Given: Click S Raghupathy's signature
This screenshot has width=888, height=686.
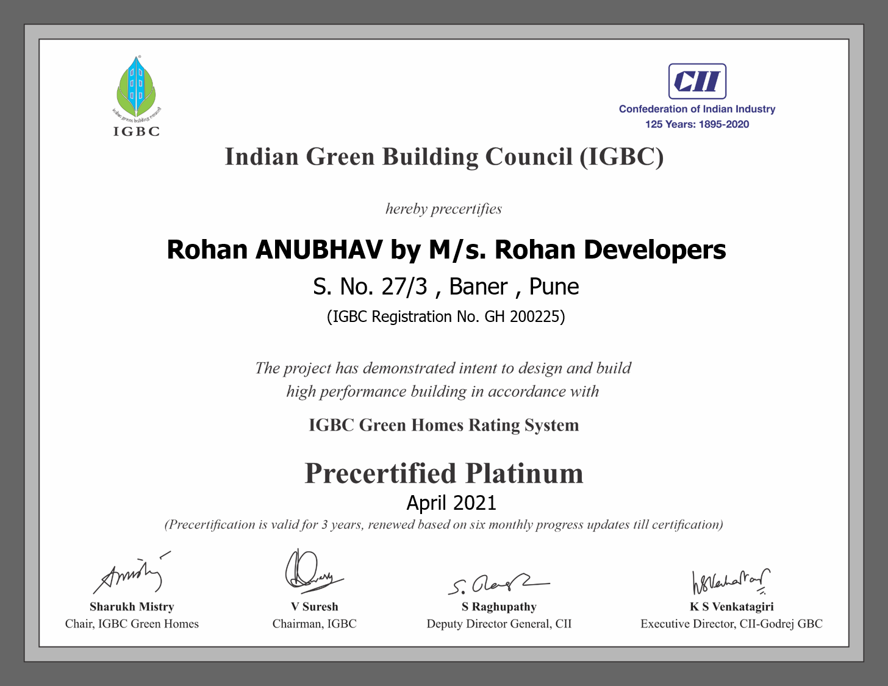Looking at the screenshot, I should (x=498, y=584).
